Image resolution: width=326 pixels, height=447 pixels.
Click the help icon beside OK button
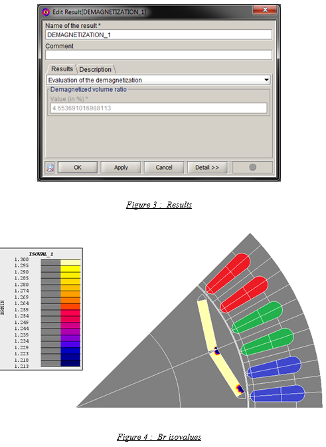coord(50,168)
